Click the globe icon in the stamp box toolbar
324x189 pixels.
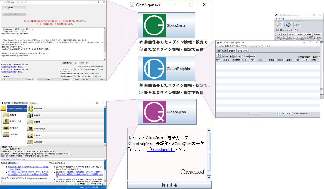[288, 24]
